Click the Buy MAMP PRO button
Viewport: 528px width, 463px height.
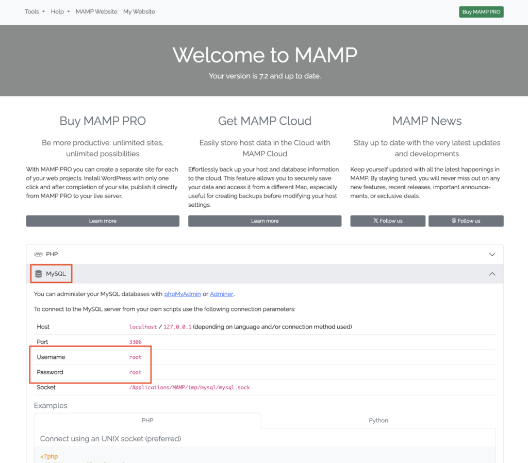click(x=481, y=12)
